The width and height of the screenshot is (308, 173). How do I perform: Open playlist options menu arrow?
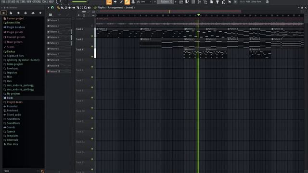(49, 8)
